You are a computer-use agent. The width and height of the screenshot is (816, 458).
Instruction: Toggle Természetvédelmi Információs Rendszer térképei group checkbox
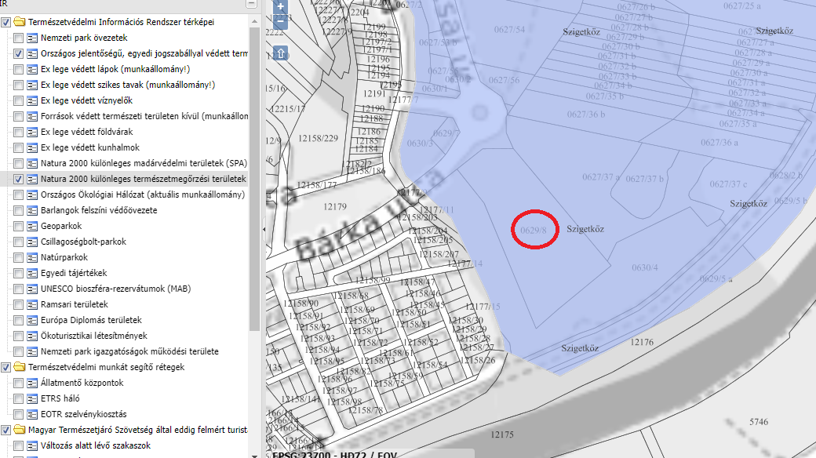[5, 22]
